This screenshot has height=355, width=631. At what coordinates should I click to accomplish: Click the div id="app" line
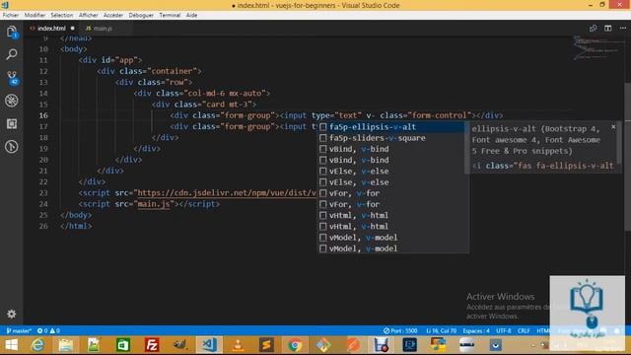[x=110, y=60]
